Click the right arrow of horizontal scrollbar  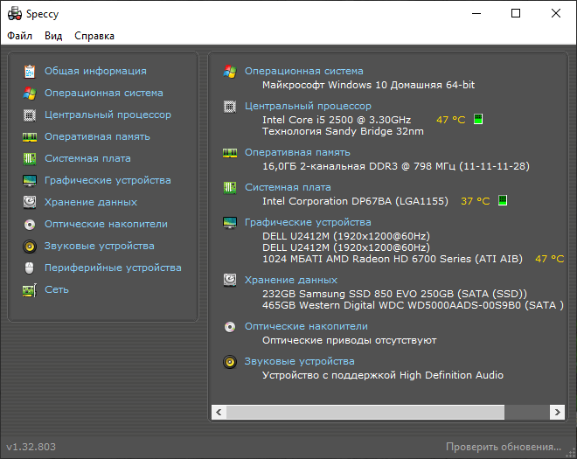[557, 412]
